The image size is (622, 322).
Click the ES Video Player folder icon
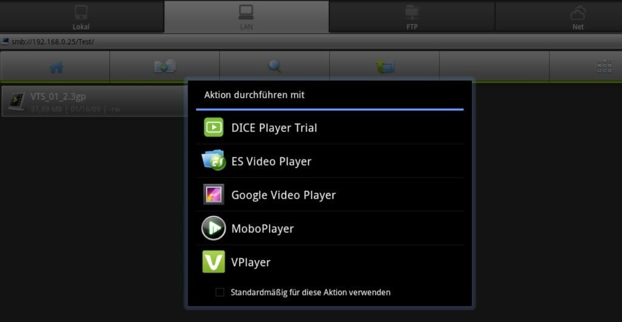click(x=213, y=160)
